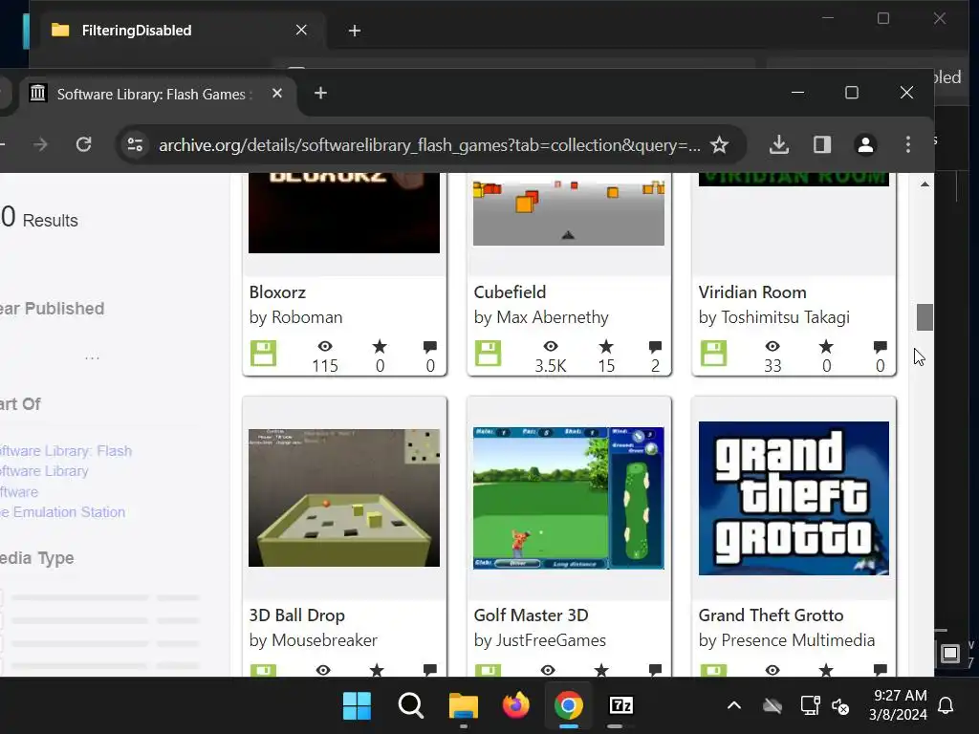Click the Bloxorz software floppy icon

pos(264,354)
